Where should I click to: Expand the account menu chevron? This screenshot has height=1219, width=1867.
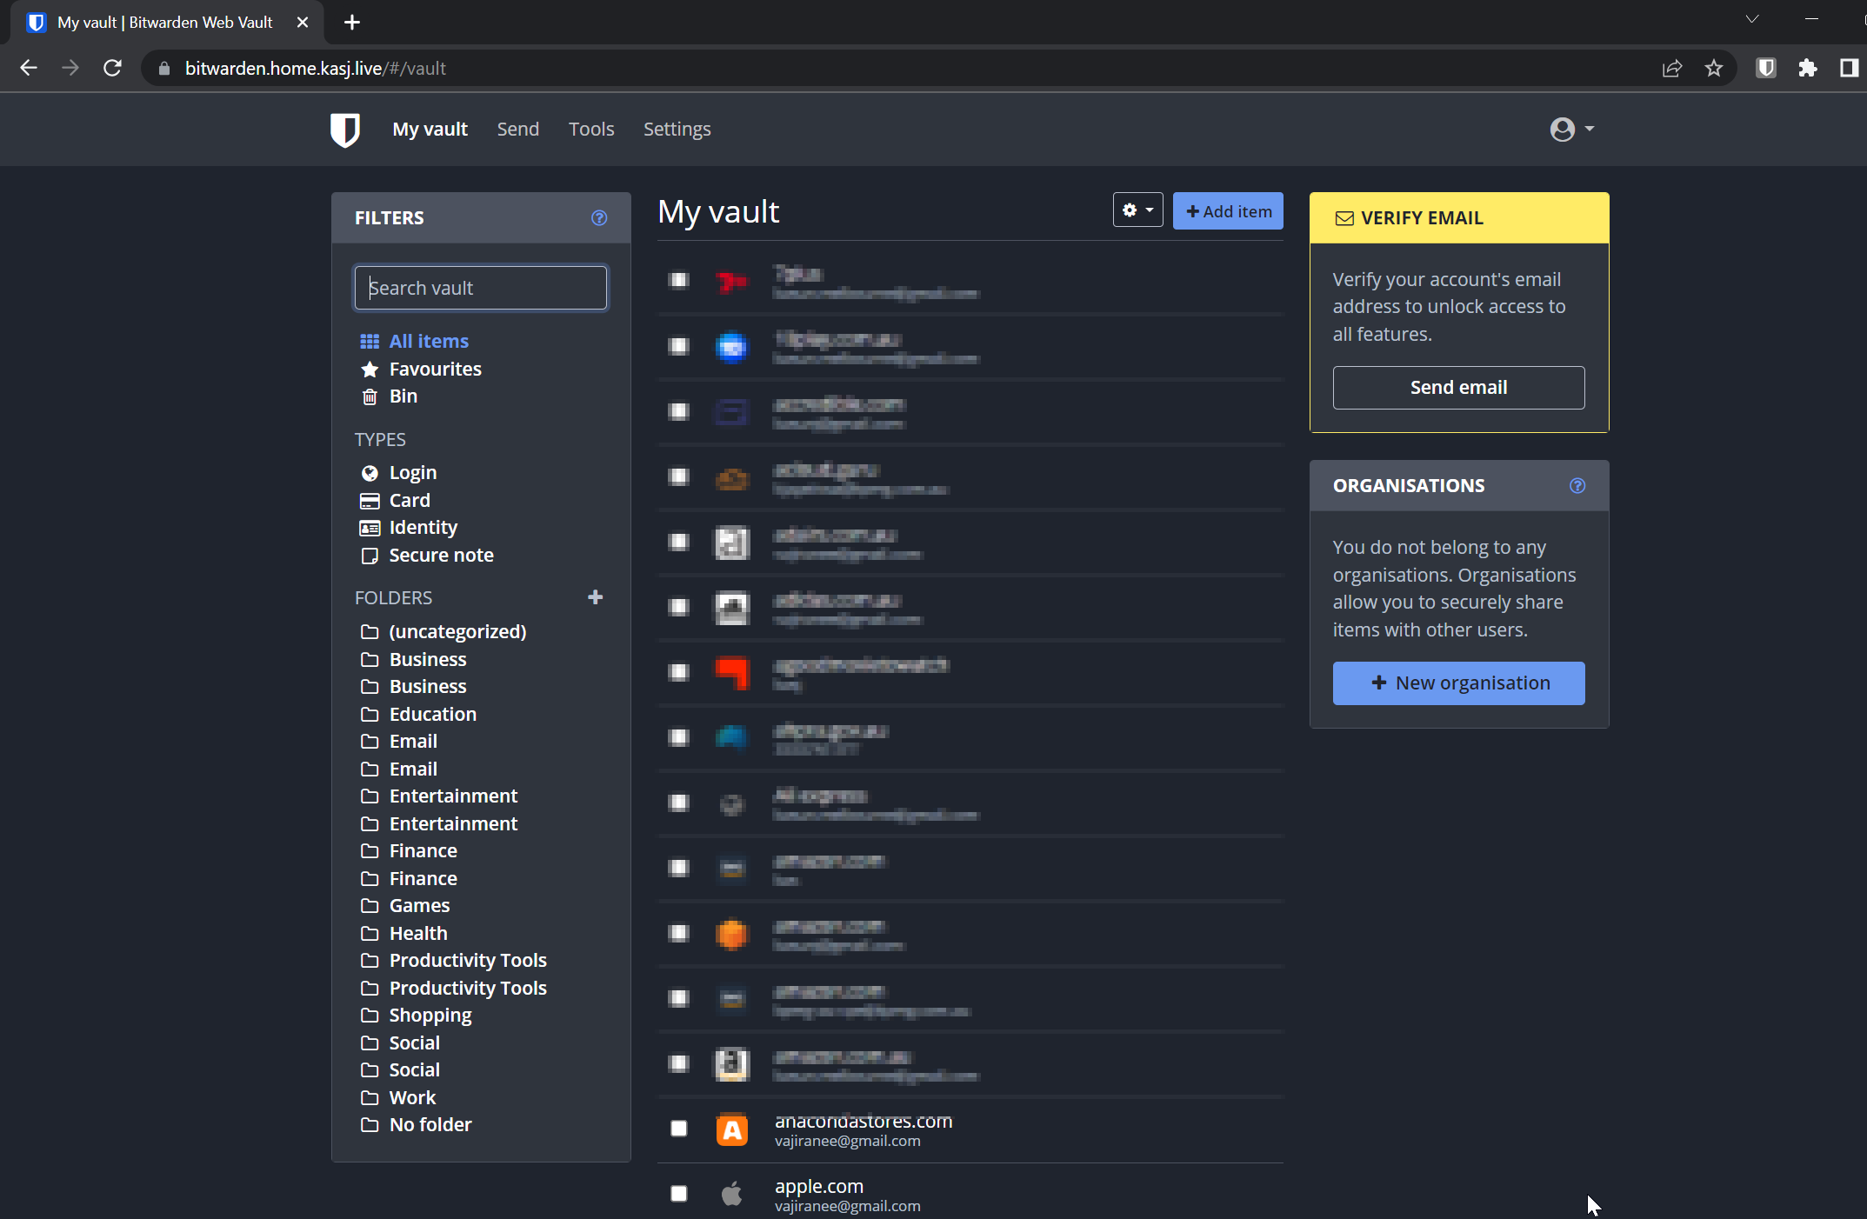(x=1589, y=129)
